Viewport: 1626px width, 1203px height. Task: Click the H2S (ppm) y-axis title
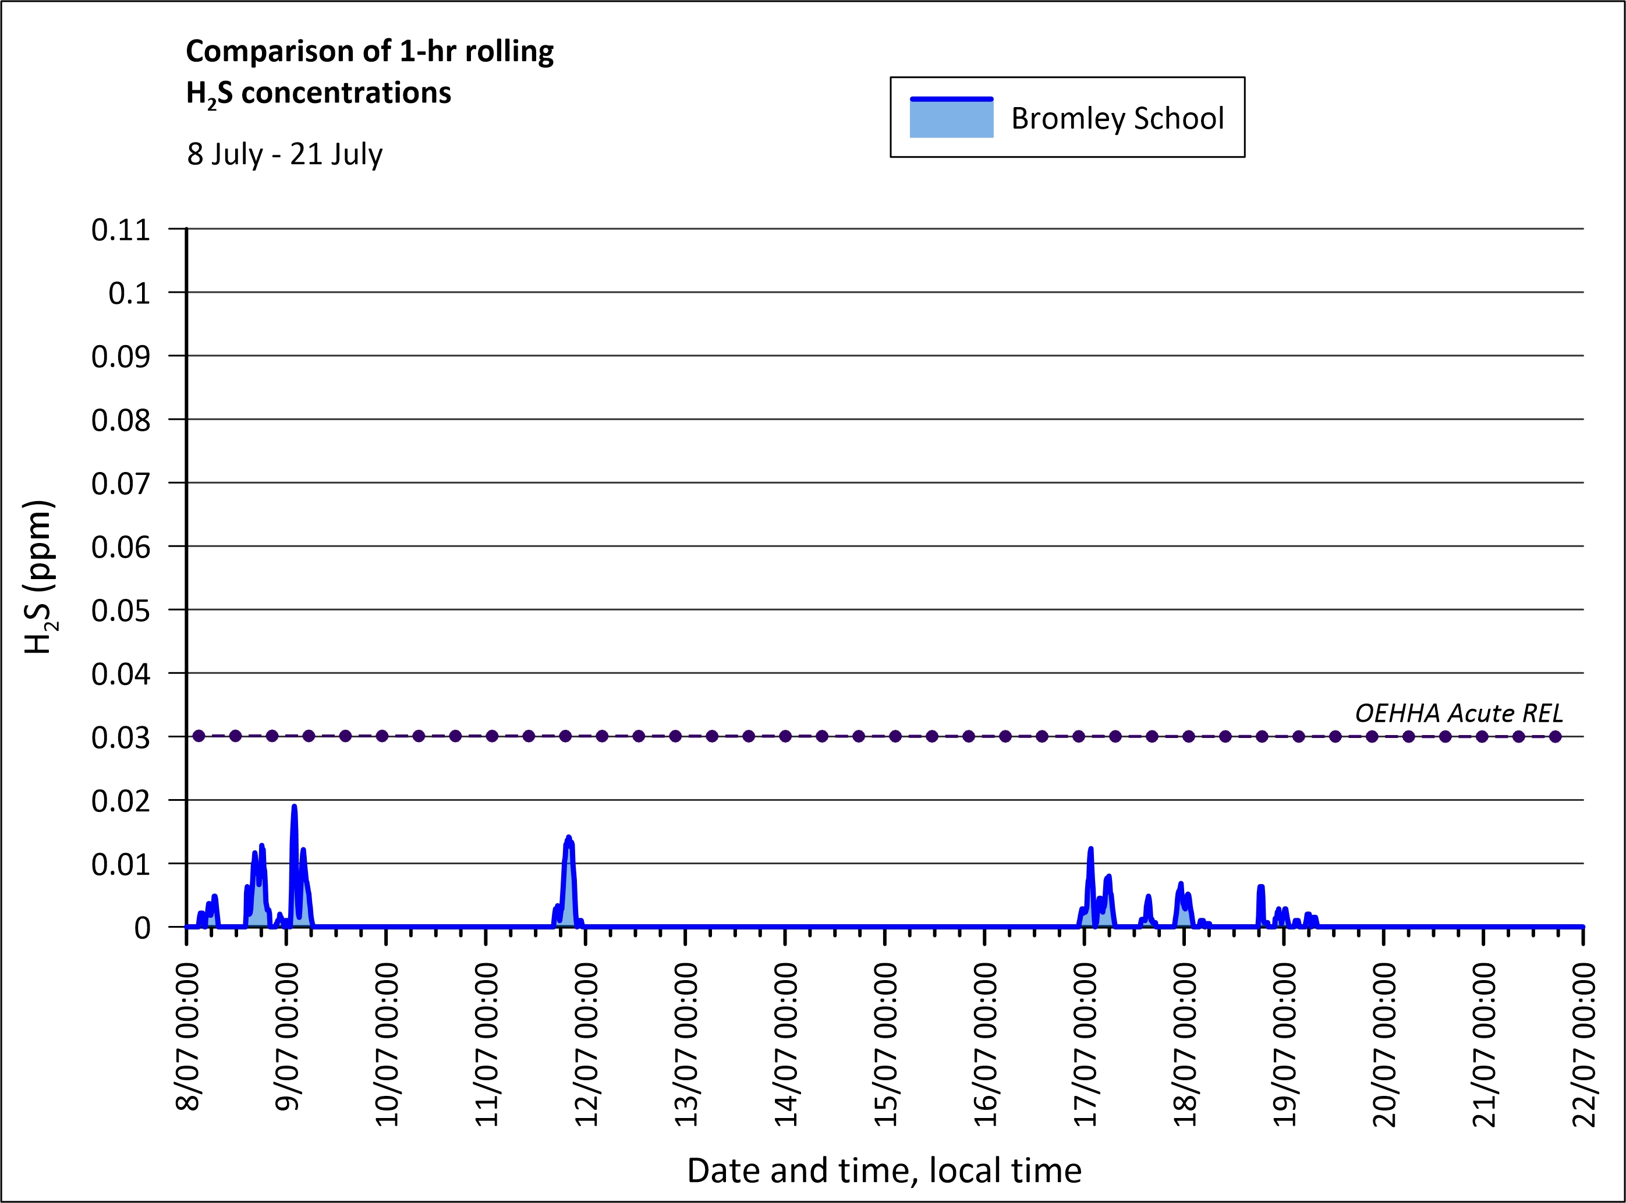coord(40,577)
